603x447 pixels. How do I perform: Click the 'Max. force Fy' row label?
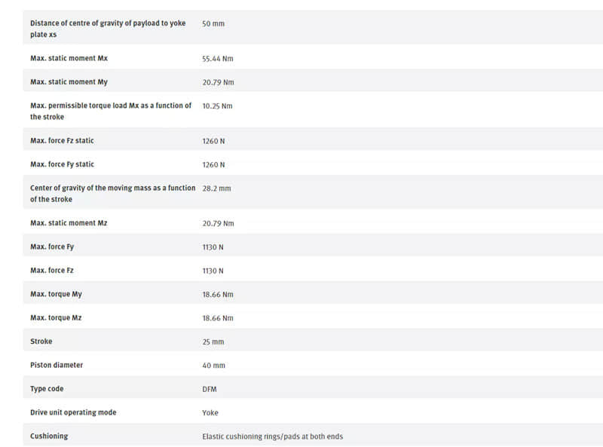click(x=52, y=246)
